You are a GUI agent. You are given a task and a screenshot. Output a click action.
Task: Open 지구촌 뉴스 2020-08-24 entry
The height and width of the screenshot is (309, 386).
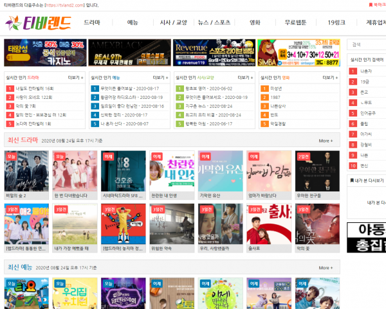point(209,106)
